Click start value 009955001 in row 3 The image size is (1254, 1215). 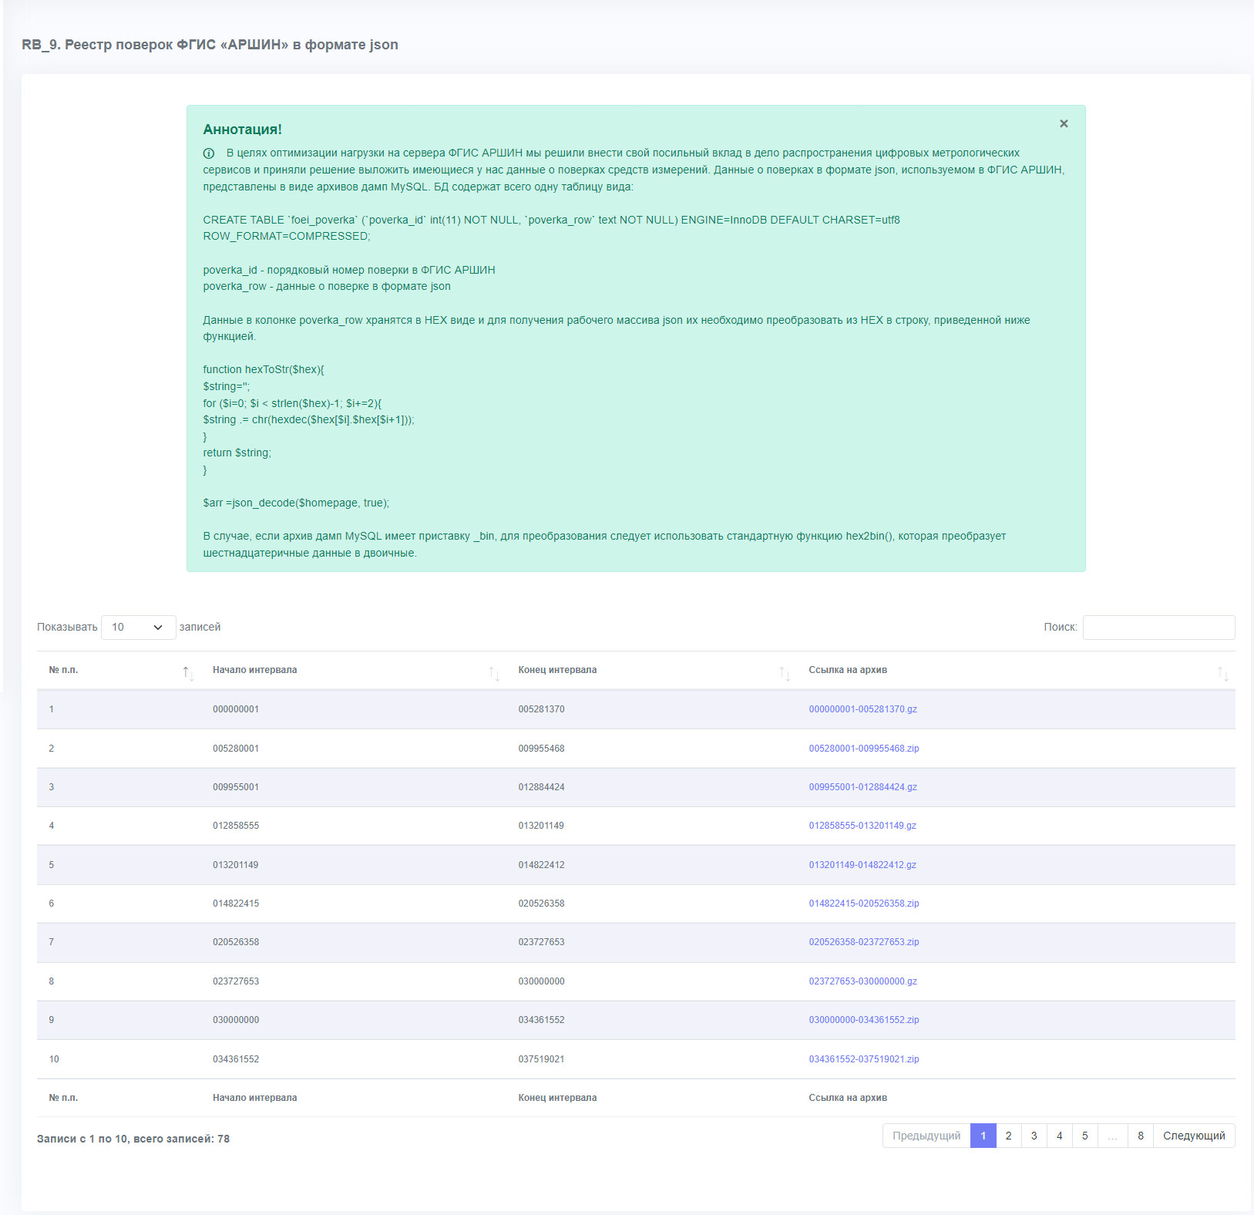236,787
